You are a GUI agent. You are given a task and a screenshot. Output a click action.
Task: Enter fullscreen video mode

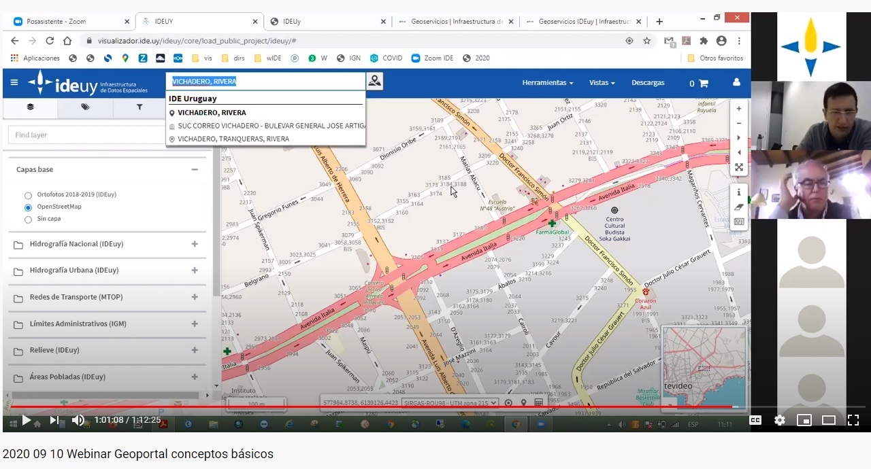[x=853, y=420]
